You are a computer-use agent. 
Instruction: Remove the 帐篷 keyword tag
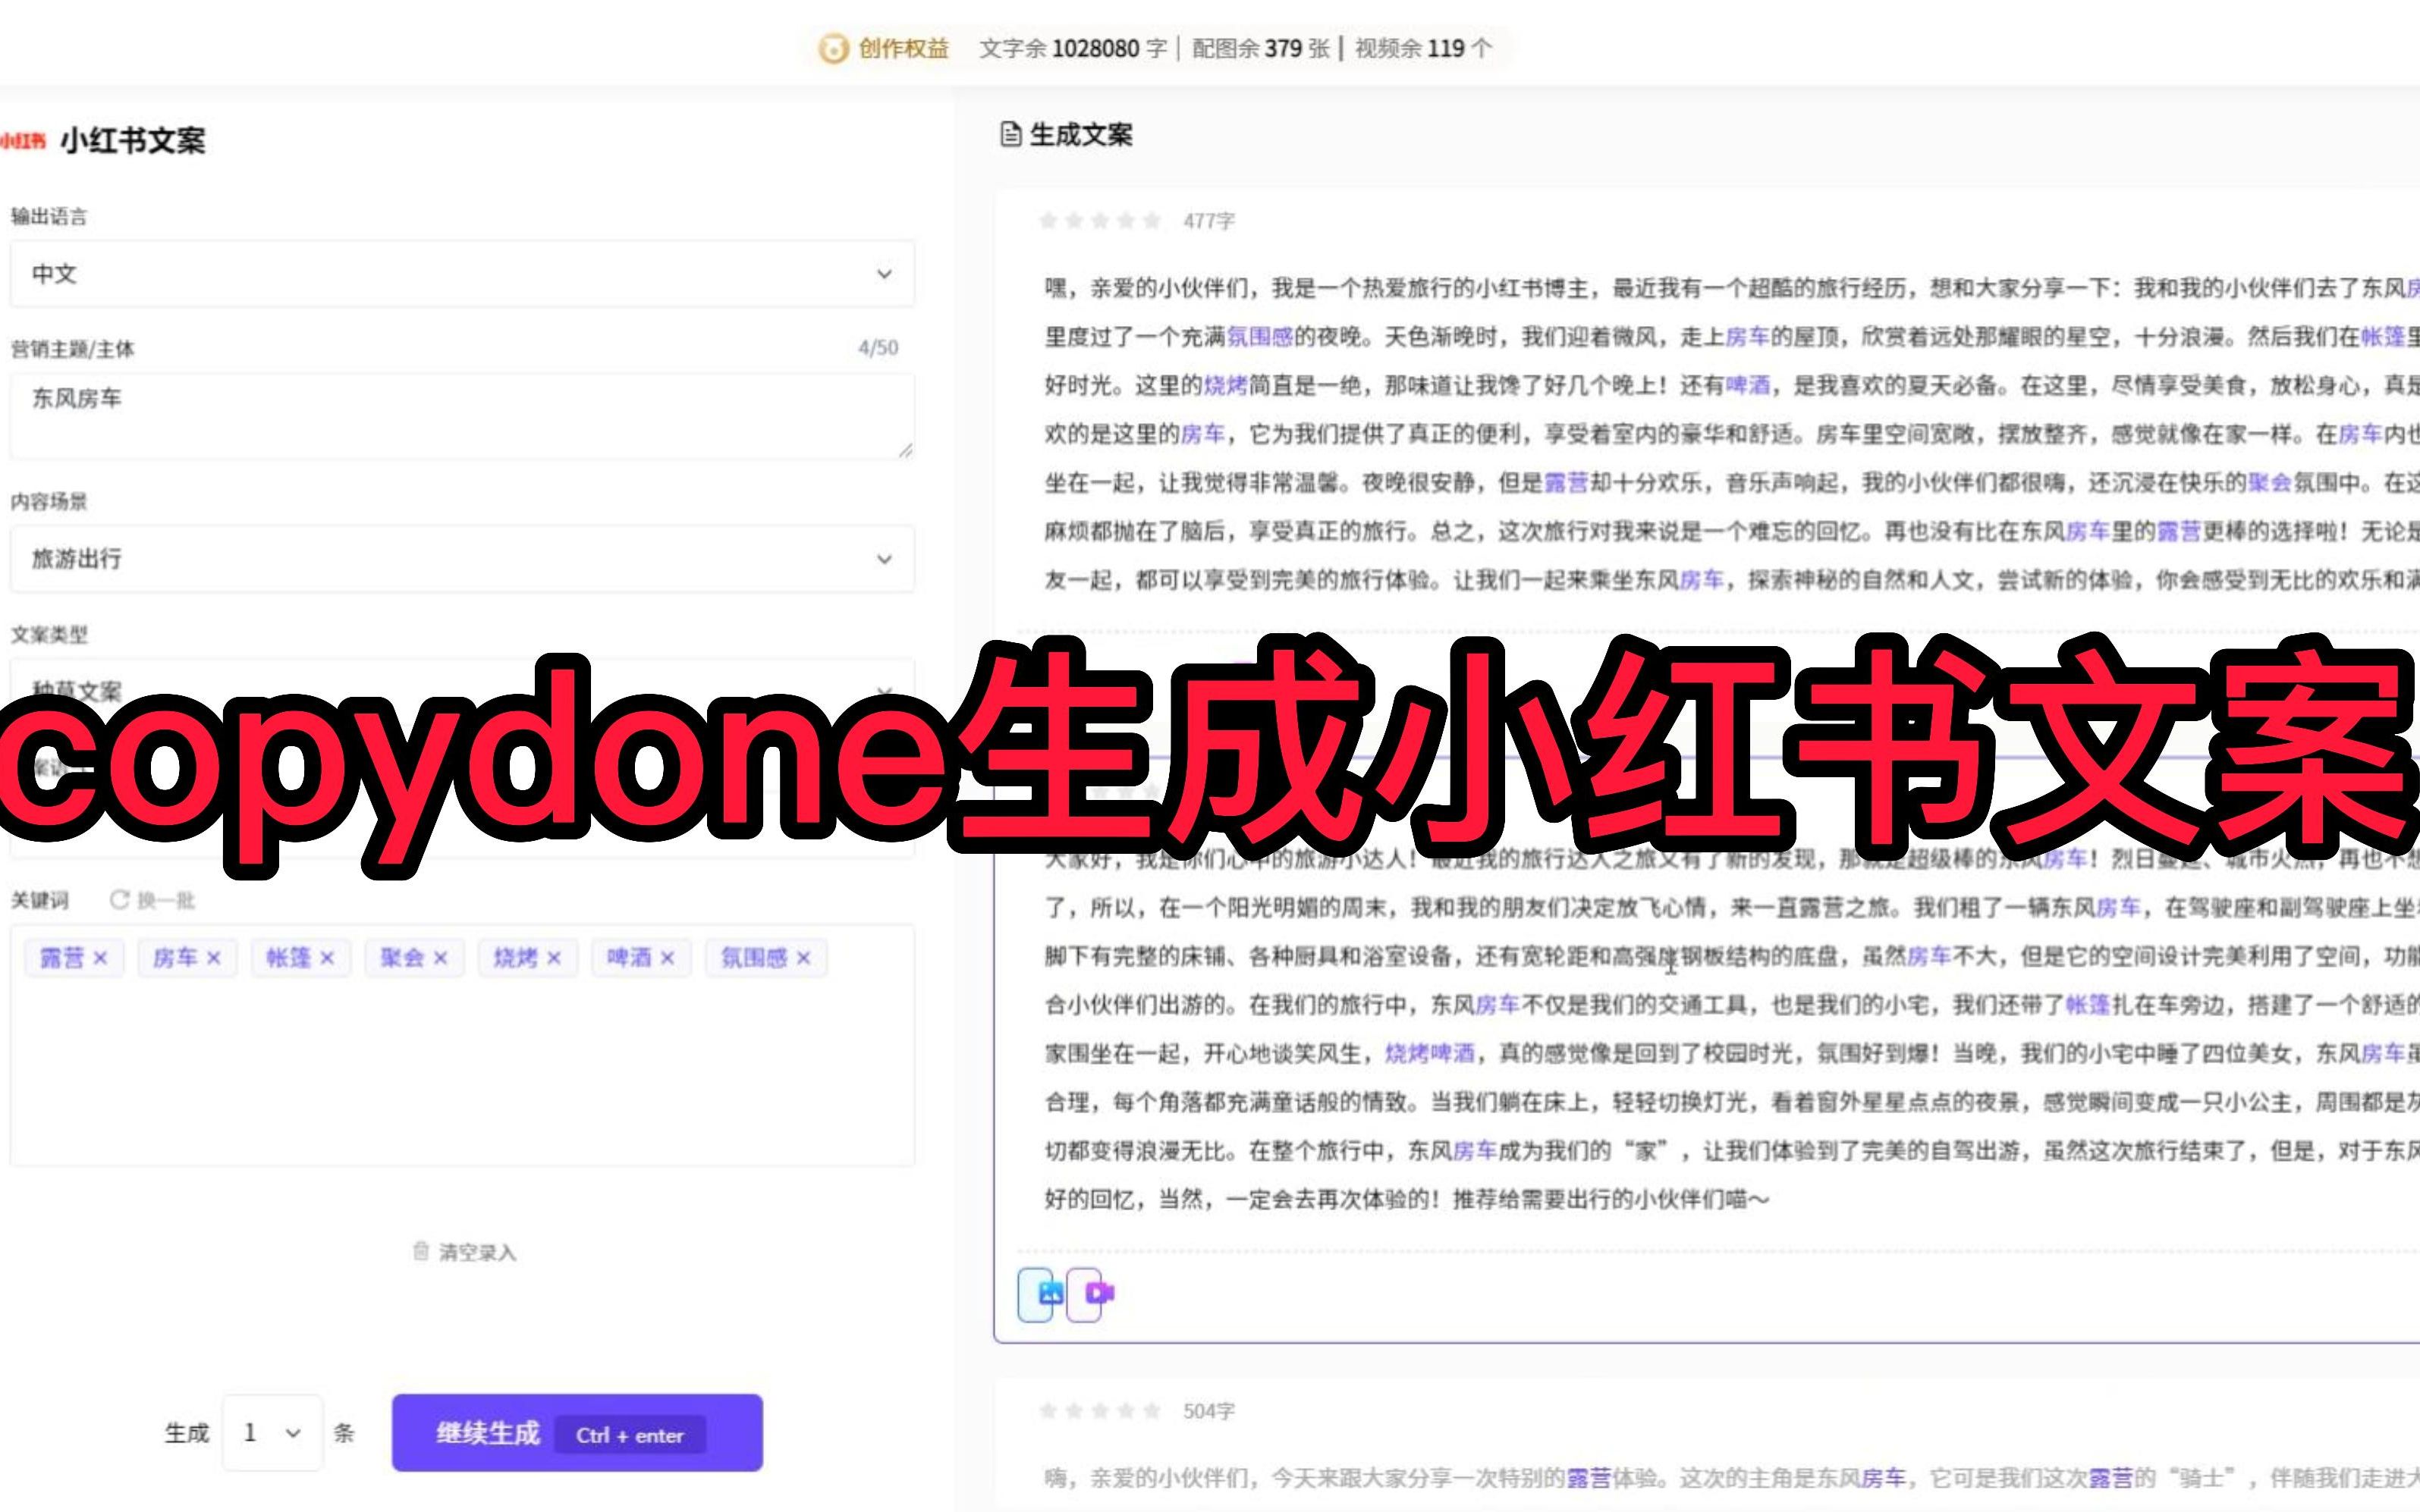(327, 958)
